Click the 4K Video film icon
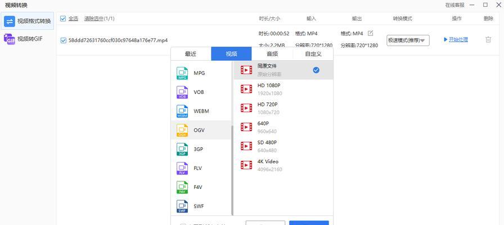Image resolution: width=504 pixels, height=225 pixels. (246, 165)
